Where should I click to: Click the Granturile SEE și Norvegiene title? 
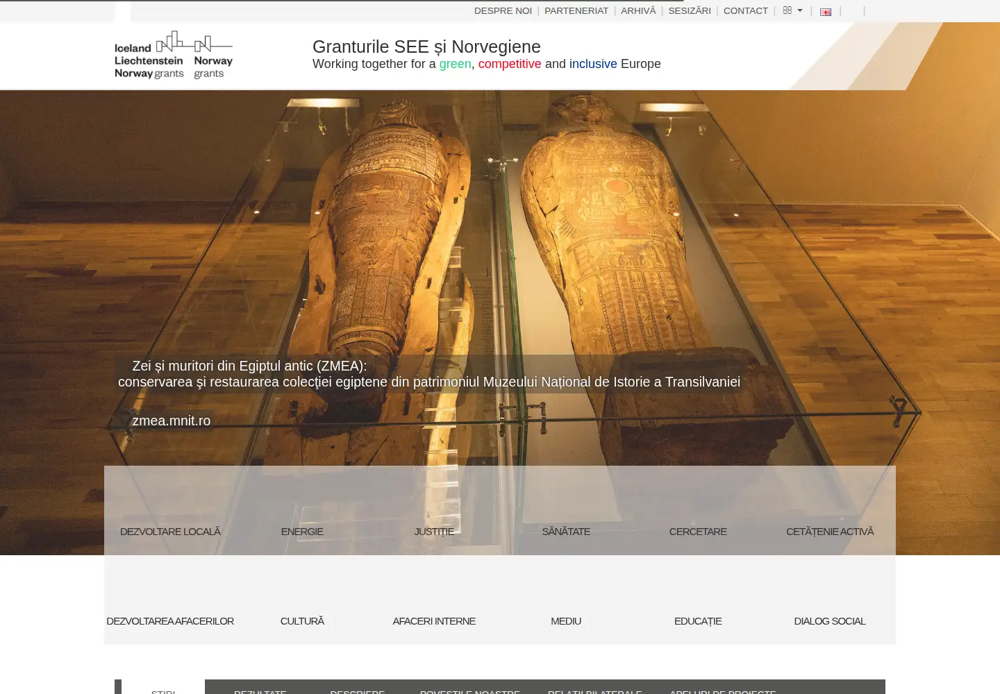coord(426,46)
